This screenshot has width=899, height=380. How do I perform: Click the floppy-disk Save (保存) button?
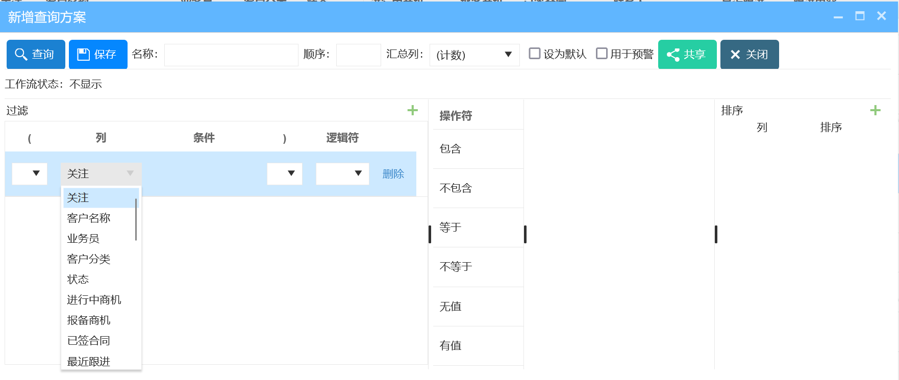pyautogui.click(x=98, y=54)
